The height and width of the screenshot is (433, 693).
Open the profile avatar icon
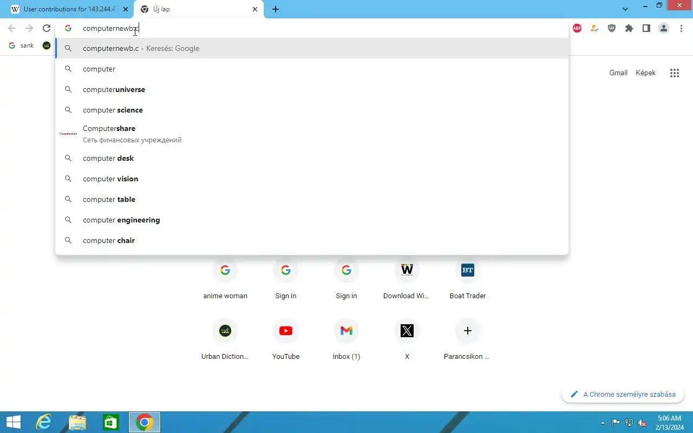[664, 28]
